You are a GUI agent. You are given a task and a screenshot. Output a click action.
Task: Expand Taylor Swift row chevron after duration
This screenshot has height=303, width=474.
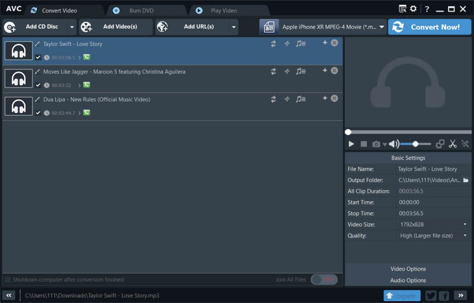(80, 57)
